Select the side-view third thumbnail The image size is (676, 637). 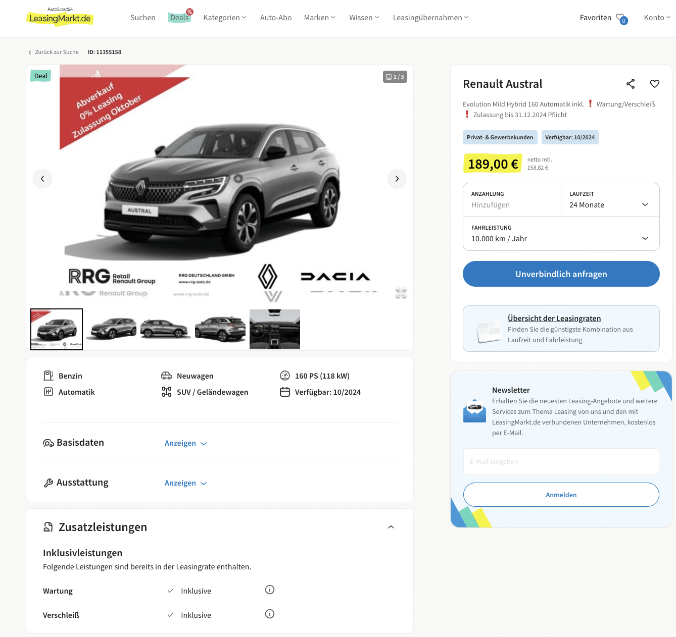[166, 329]
